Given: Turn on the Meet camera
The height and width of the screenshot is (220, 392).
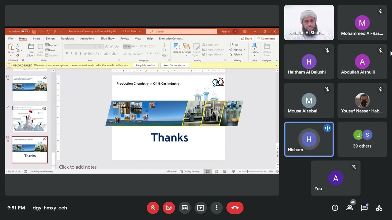Looking at the screenshot, I should [169, 208].
